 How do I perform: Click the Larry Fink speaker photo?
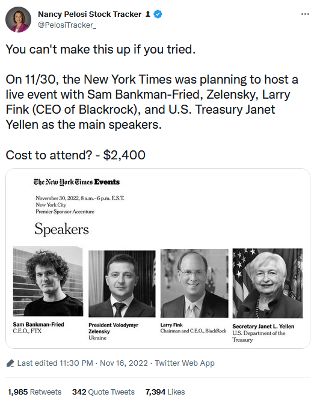coord(194,283)
